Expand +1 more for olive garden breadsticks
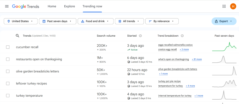Image resolution: width=239 pixels, height=104 pixels. pos(163,74)
